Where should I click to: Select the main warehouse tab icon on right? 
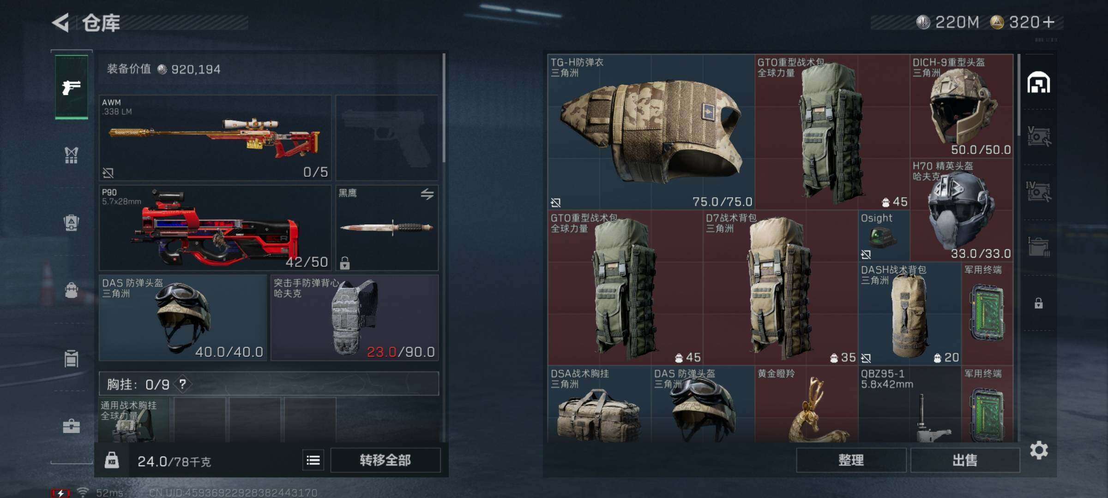click(1039, 83)
